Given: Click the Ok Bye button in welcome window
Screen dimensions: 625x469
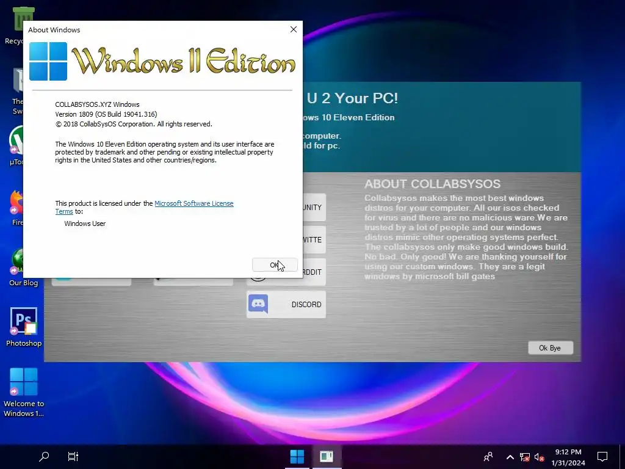Looking at the screenshot, I should (x=551, y=347).
